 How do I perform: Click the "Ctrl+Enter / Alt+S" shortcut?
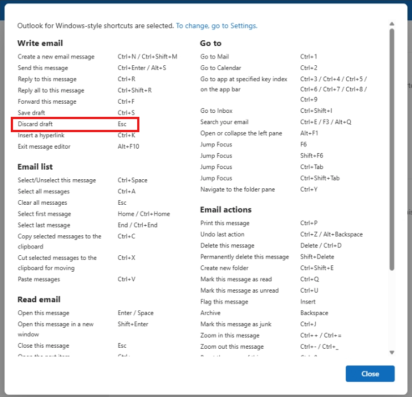pos(142,68)
